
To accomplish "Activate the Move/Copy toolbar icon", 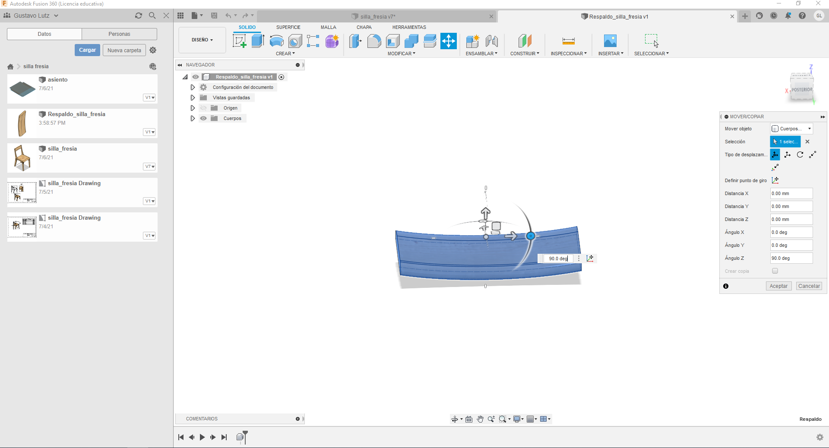I will 449,41.
